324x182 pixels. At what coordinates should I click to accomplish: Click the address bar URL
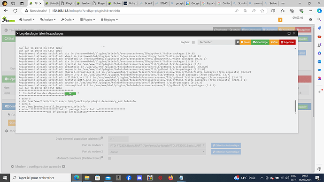click(x=86, y=11)
